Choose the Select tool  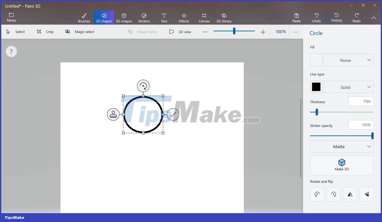coord(15,32)
